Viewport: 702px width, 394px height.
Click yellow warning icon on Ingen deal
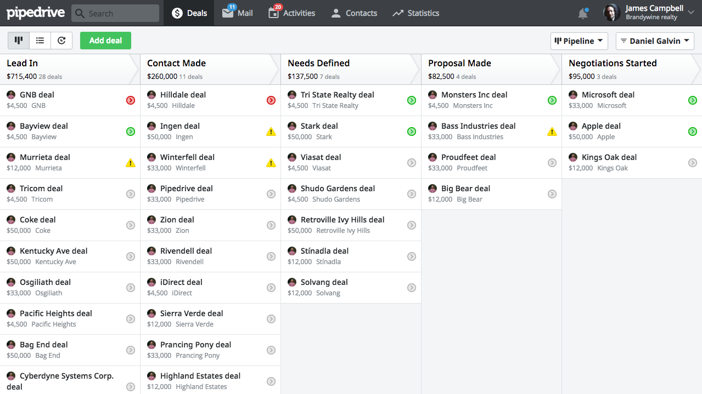271,132
